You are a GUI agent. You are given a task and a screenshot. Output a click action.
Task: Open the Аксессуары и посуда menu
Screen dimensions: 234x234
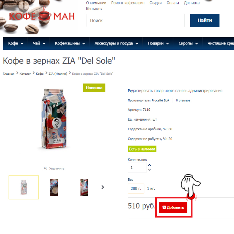point(116,43)
